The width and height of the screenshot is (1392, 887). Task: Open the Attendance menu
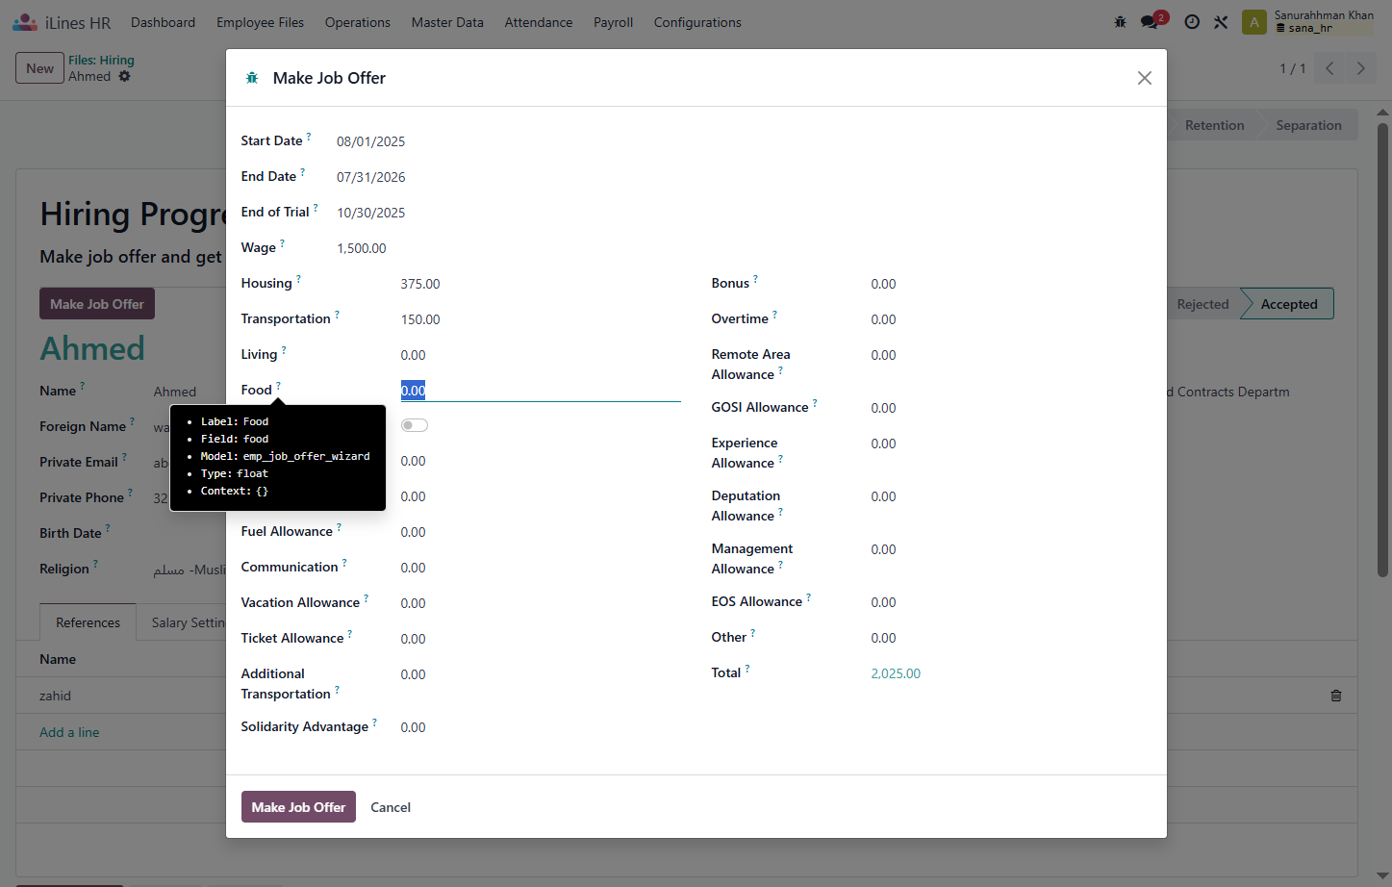539,22
